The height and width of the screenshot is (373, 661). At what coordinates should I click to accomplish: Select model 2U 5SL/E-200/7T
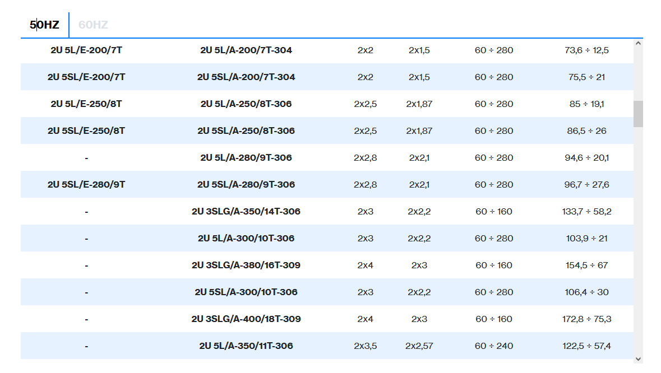[86, 77]
